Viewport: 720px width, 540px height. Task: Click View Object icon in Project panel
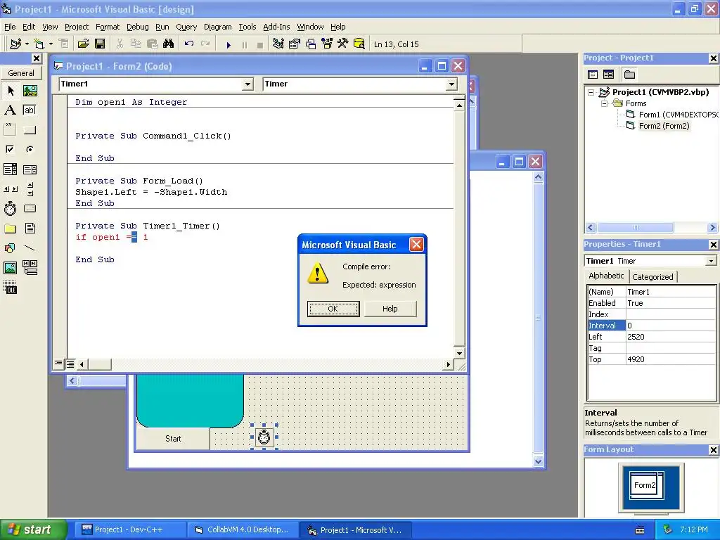[608, 75]
